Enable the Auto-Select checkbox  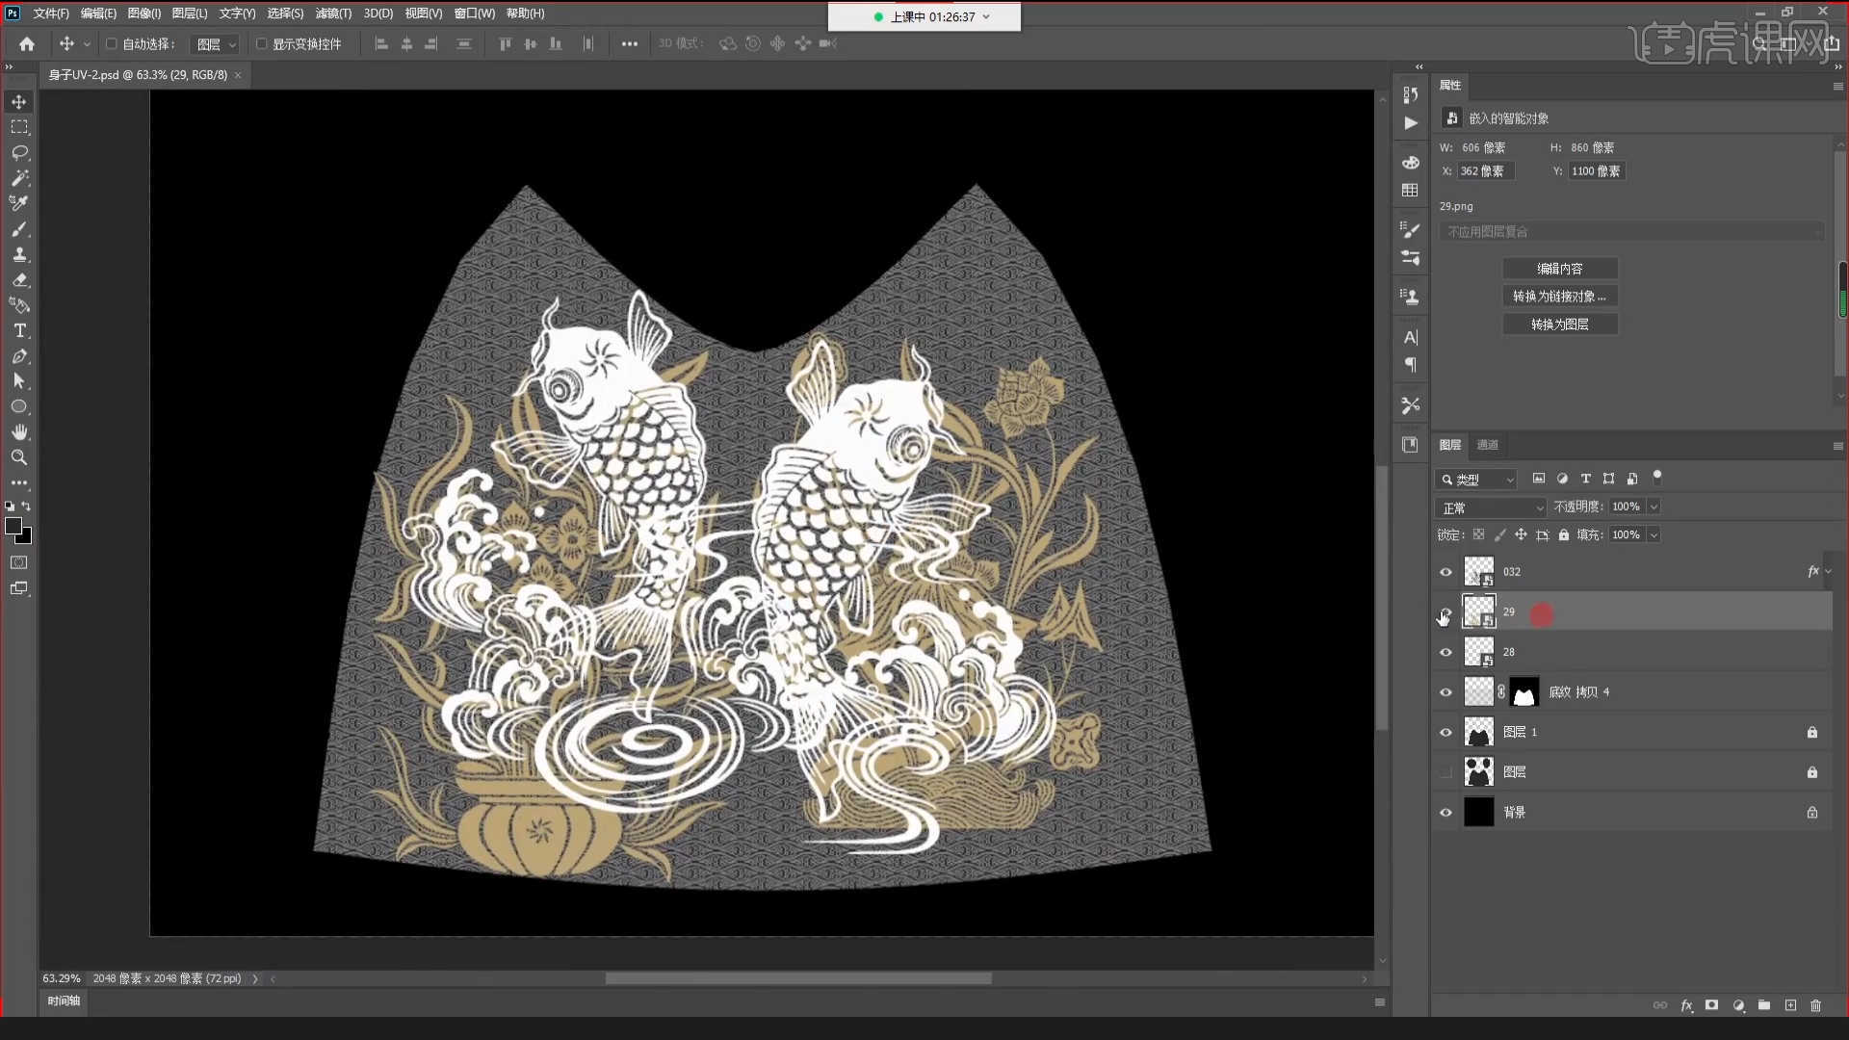(111, 43)
